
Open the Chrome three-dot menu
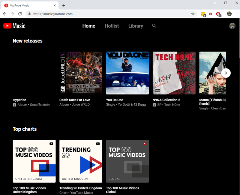click(x=237, y=14)
